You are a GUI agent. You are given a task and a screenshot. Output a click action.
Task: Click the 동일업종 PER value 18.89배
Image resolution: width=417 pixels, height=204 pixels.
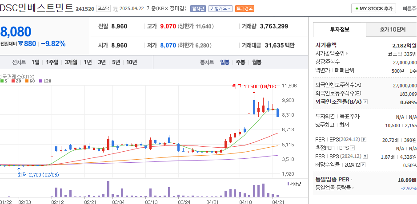407,180
